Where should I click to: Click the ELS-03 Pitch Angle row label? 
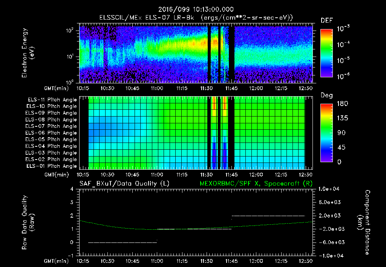pos(51,153)
